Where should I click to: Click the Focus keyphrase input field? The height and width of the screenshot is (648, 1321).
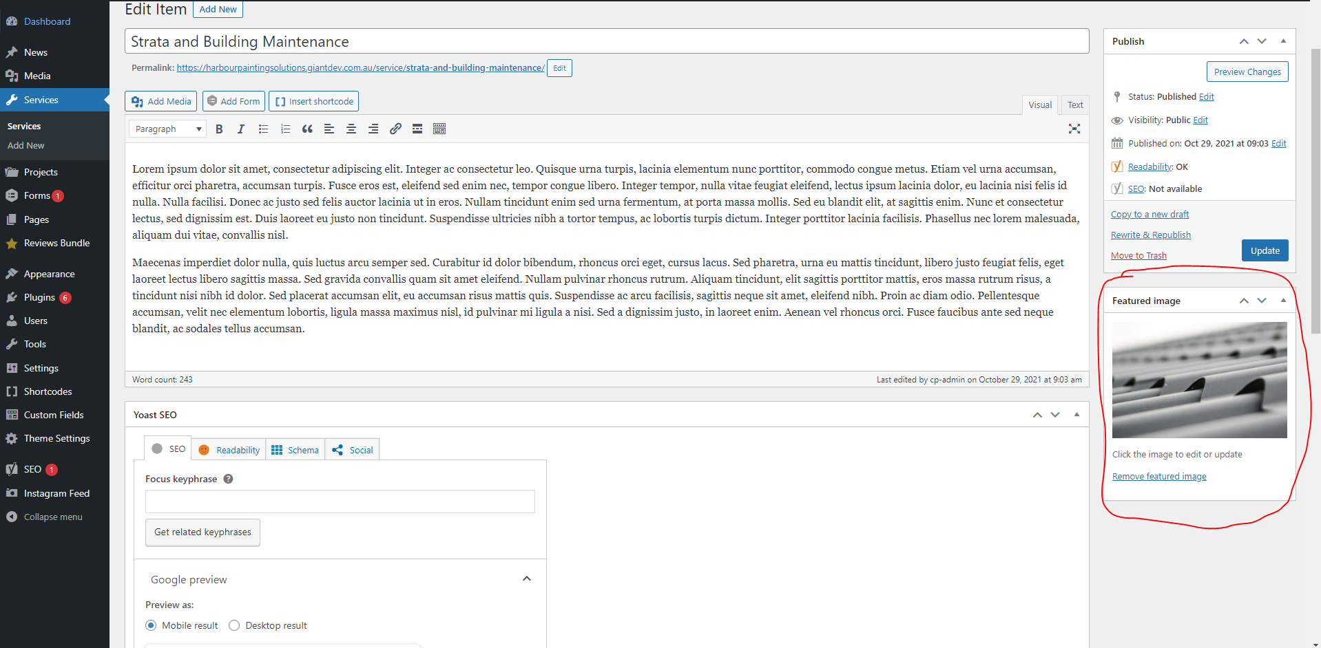[340, 501]
